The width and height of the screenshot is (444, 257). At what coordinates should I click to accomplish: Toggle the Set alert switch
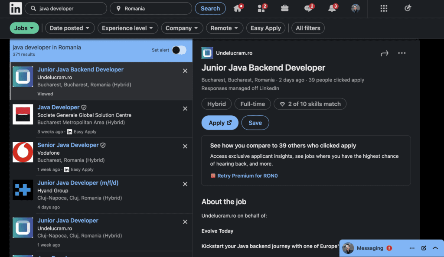click(x=179, y=50)
